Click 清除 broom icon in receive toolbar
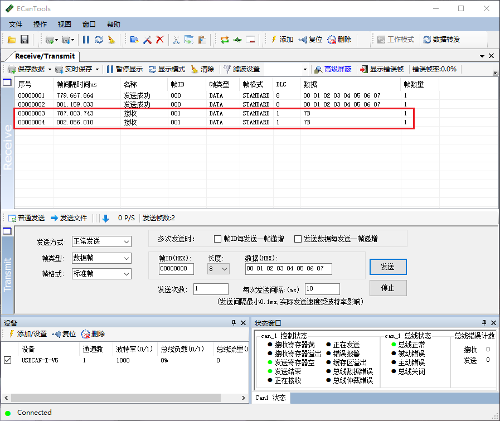 coord(194,69)
